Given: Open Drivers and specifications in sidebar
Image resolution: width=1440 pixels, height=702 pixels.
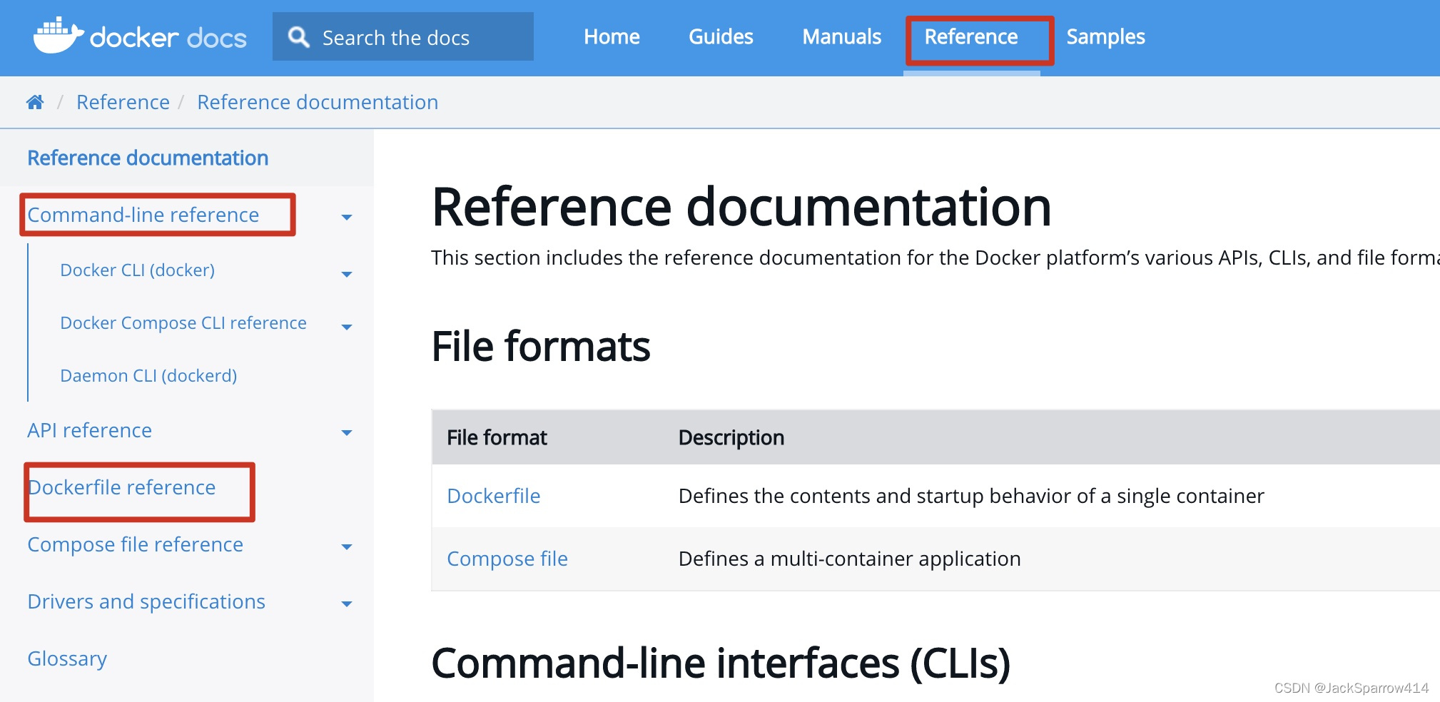Looking at the screenshot, I should 146,601.
